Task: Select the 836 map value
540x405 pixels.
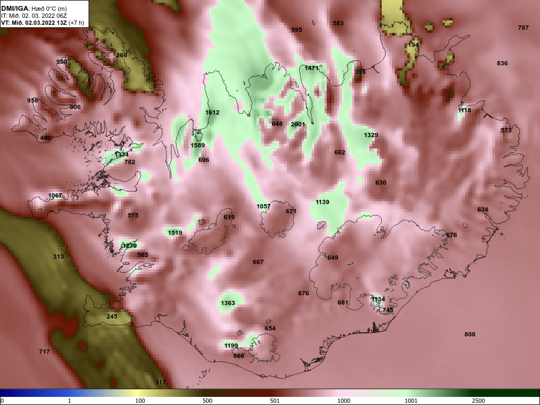Action: tap(502, 63)
